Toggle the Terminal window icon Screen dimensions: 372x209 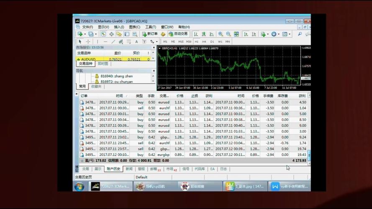pos(127,34)
